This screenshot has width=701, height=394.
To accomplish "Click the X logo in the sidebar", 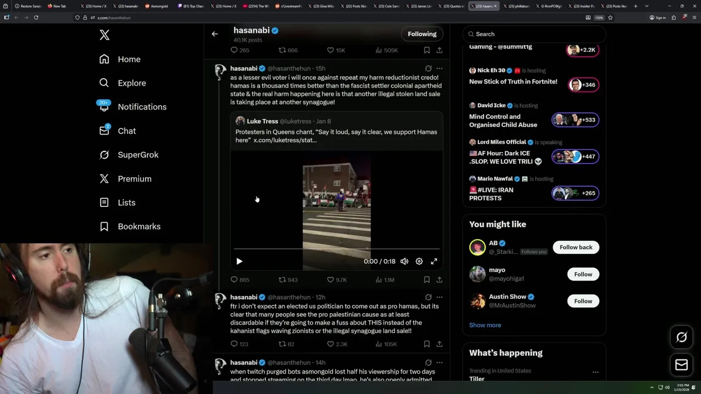I will coord(105,35).
